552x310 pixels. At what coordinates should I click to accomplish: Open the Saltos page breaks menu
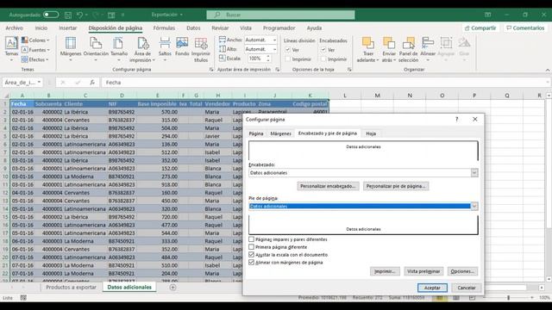pos(165,49)
